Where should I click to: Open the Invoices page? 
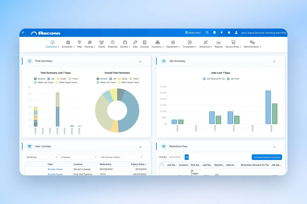(145, 44)
